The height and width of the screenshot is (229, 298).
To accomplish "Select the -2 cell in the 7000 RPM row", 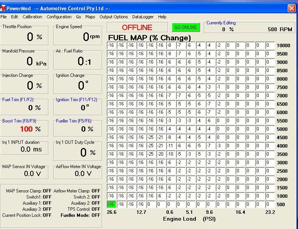I will pyautogui.click(x=220, y=95).
